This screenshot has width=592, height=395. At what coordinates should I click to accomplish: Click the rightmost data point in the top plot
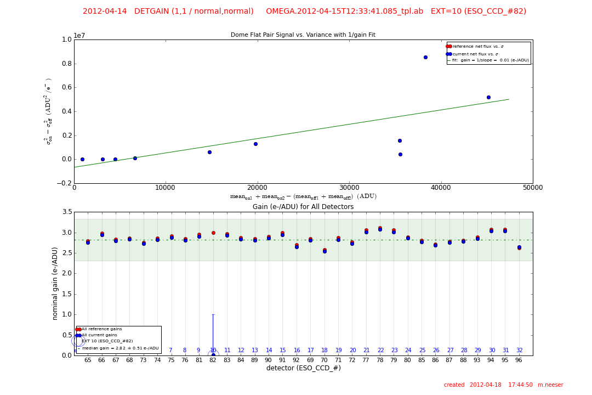488,97
